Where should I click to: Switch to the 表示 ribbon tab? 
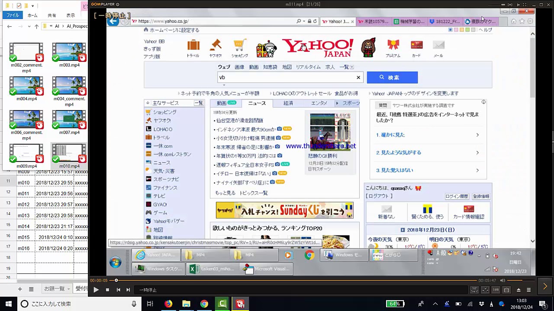tap(71, 15)
